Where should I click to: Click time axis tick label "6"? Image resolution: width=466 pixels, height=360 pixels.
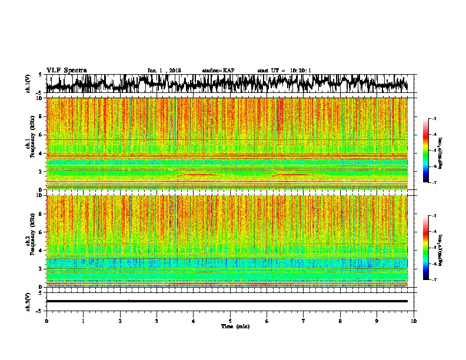coord(267,321)
